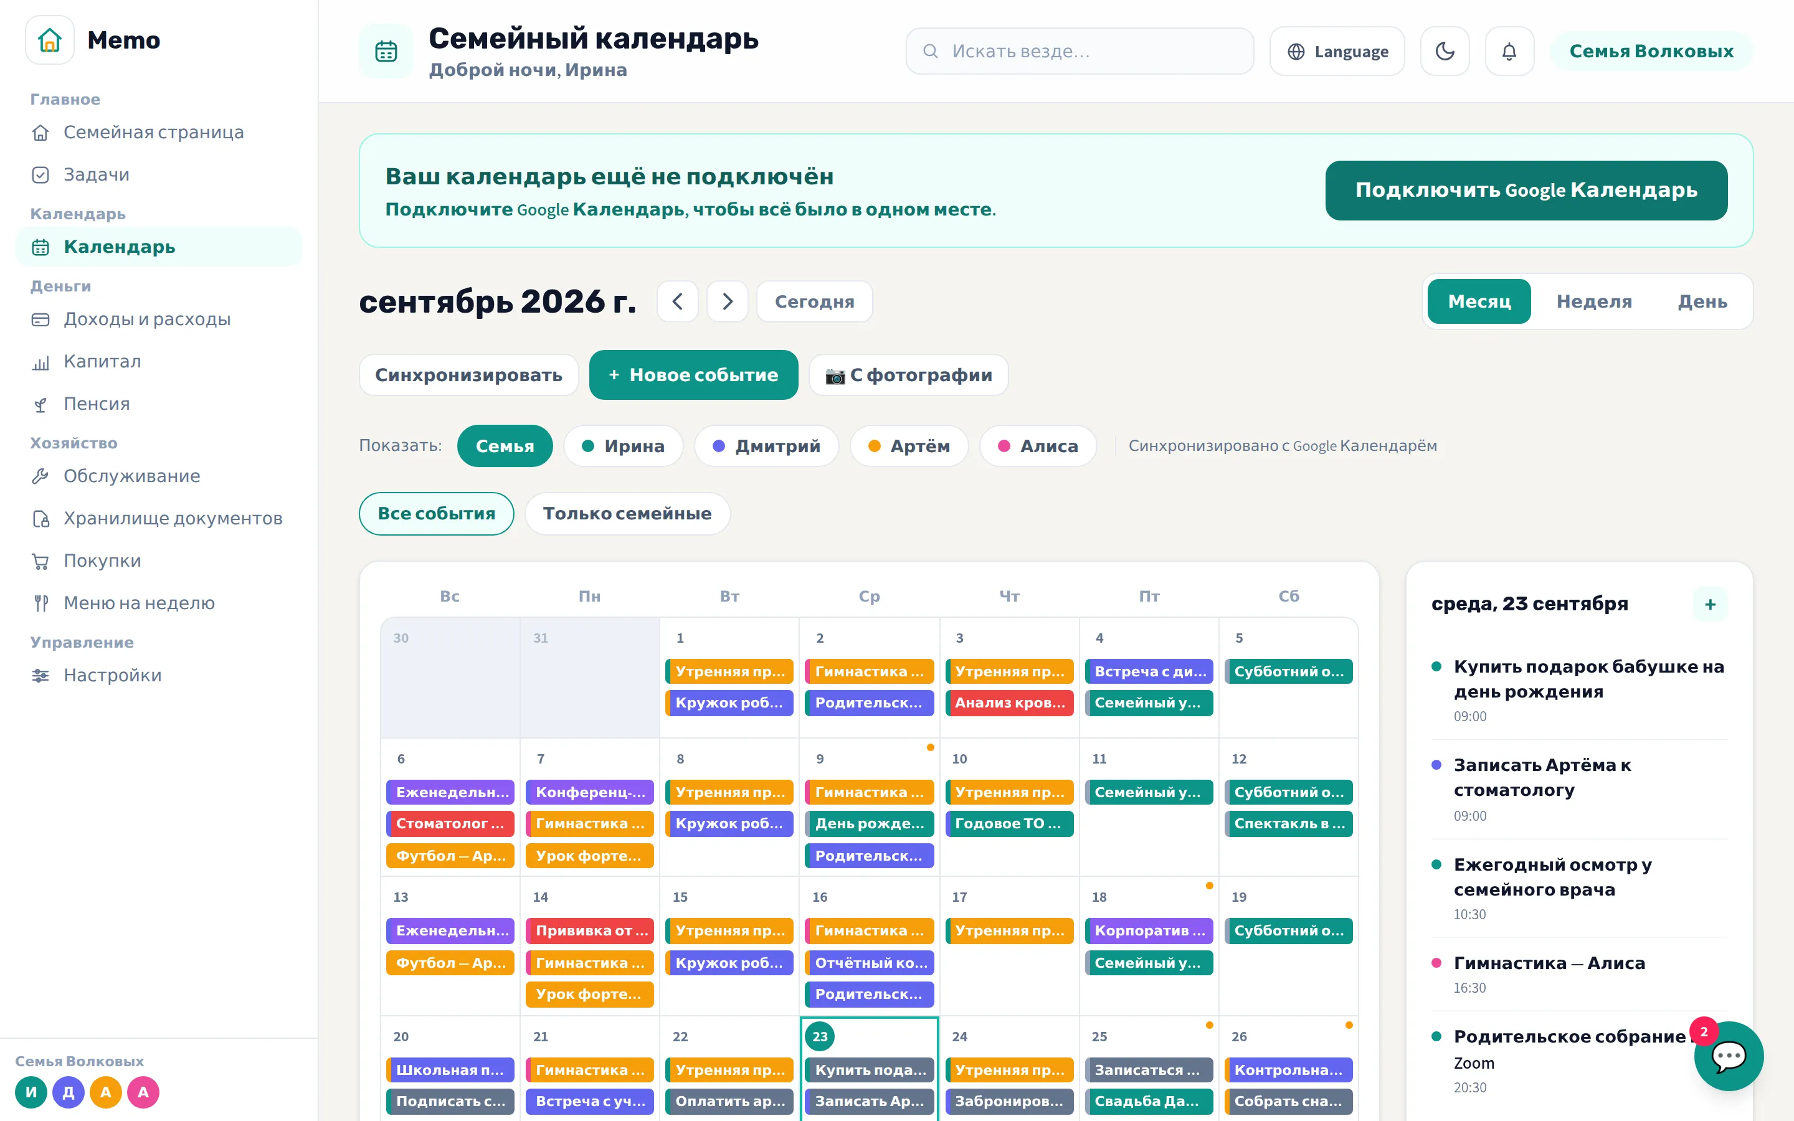This screenshot has width=1794, height=1121.
Task: Click the green И avatar in sidebar footer
Action: coord(31,1092)
